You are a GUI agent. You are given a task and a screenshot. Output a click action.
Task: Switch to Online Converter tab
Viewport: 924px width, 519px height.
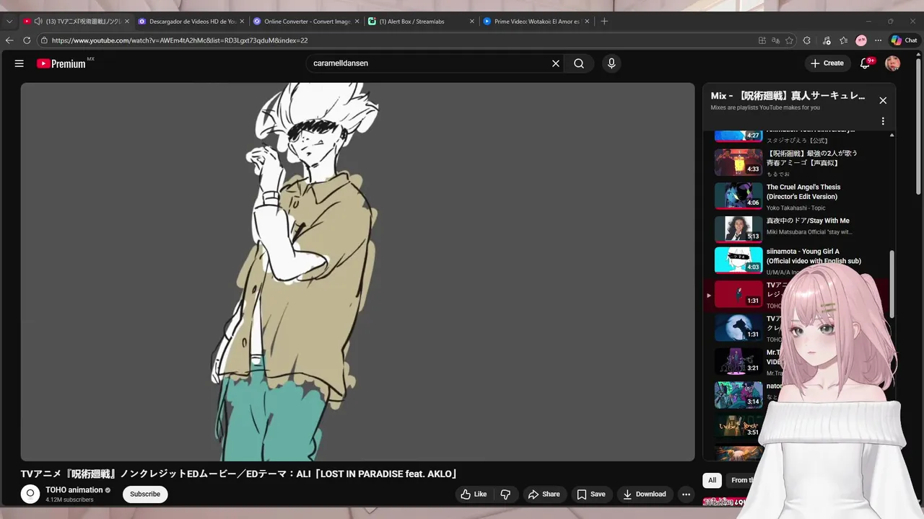(x=306, y=22)
